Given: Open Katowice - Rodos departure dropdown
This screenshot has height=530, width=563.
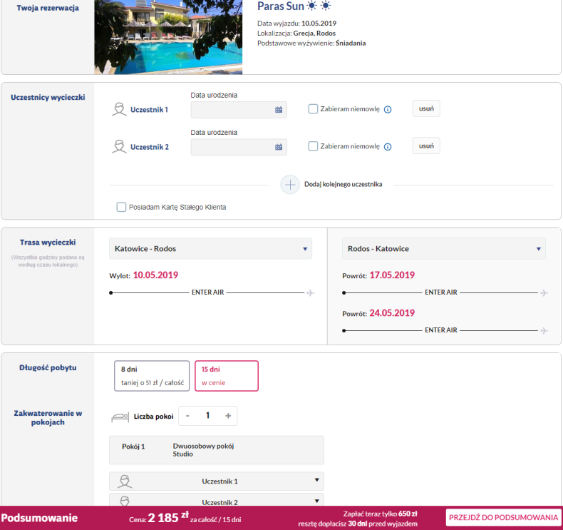Looking at the screenshot, I should click(x=210, y=249).
